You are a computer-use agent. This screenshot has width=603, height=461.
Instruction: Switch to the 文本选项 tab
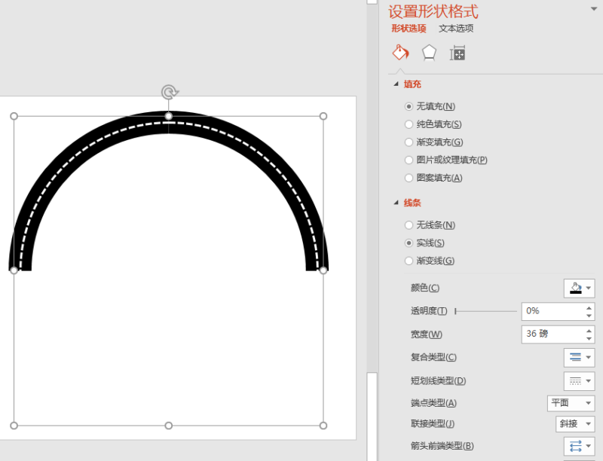pos(456,29)
